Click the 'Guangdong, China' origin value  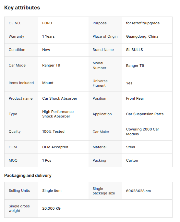point(142,36)
